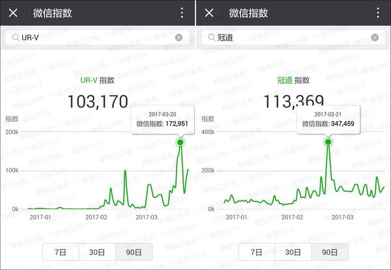Click the 2017-02 axis label on 冠道 chart
The image size is (391, 270).
tap(292, 217)
